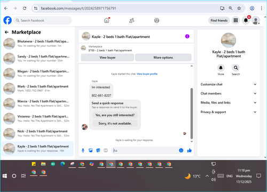Open the browser zoom magnifier icon
267x192 pixels.
[231, 9]
